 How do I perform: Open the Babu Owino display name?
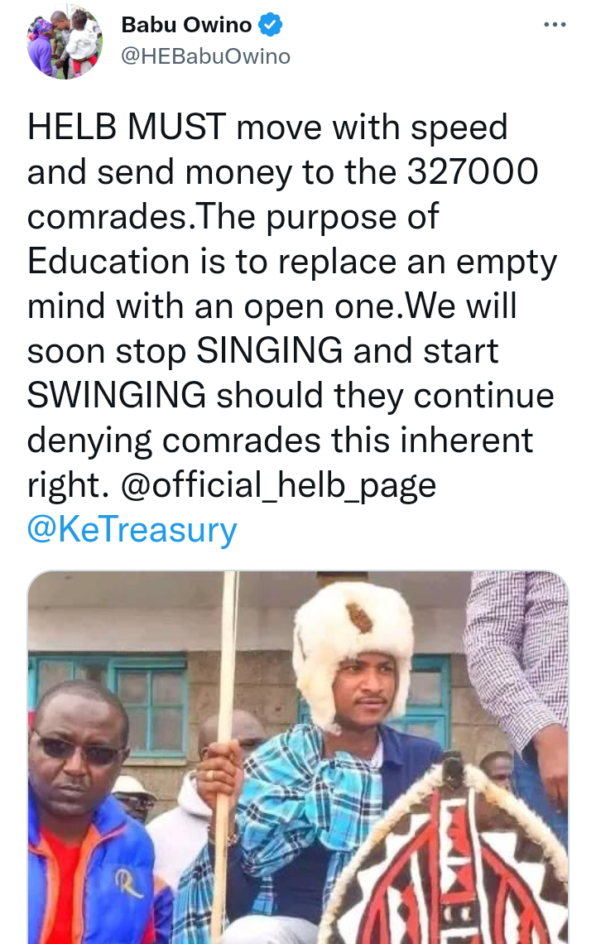tap(186, 25)
